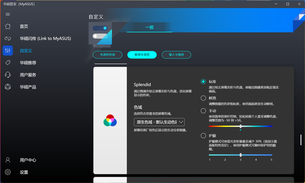This screenshot has height=183, width=305.
Task: Maximize the MyASUS window
Action: [287, 4]
